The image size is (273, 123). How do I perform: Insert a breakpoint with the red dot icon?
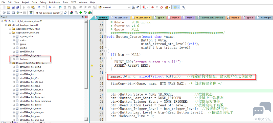[x=152, y=7]
